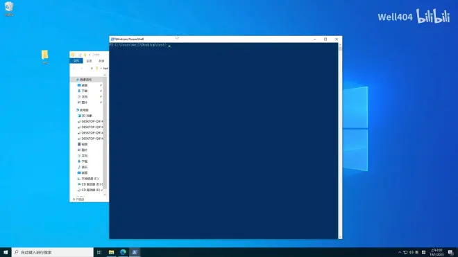The image size is (458, 257).
Task: Open the 文件 tab in File Explorer
Action: click(x=76, y=61)
